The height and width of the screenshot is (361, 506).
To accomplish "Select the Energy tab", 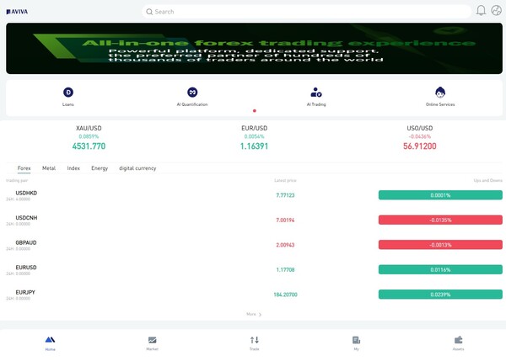I will (100, 168).
